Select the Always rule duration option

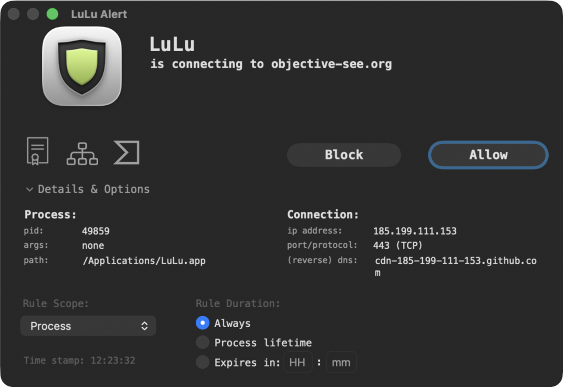tap(202, 323)
